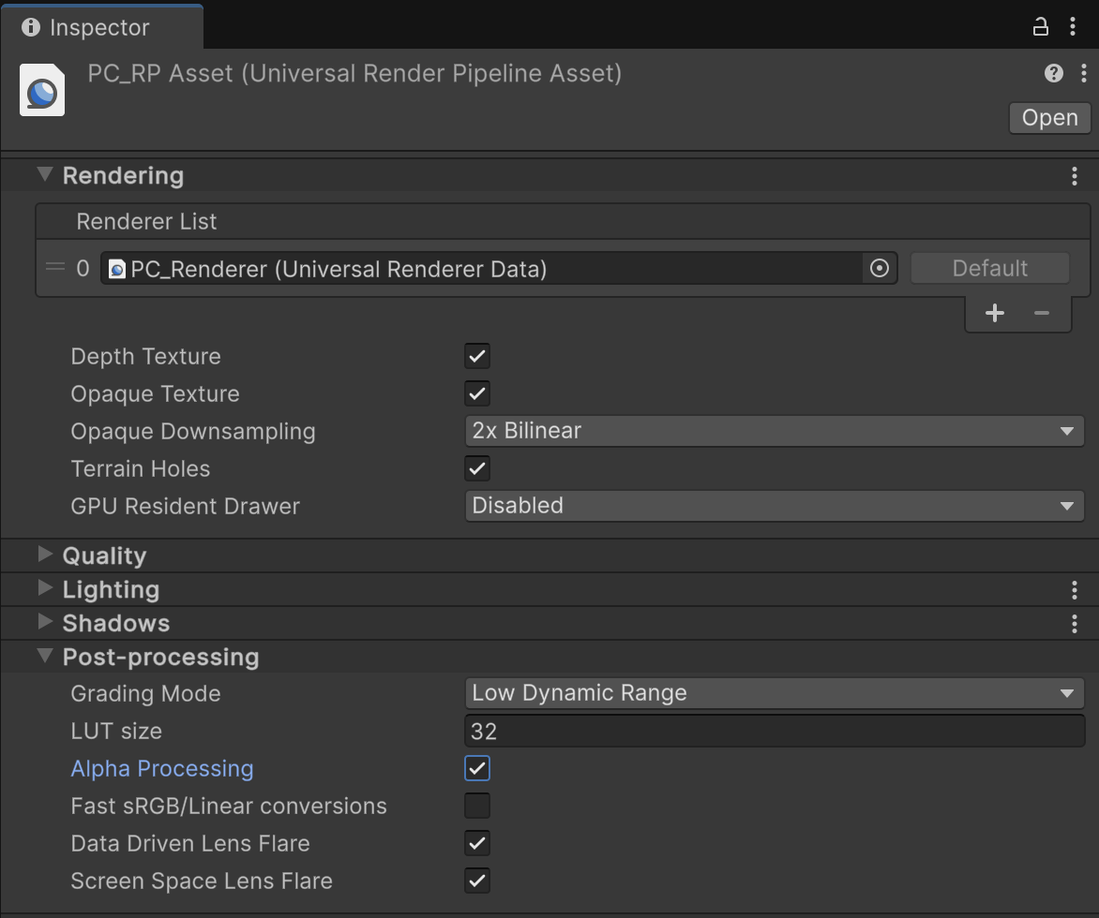Open the Grading Mode dropdown

[774, 693]
